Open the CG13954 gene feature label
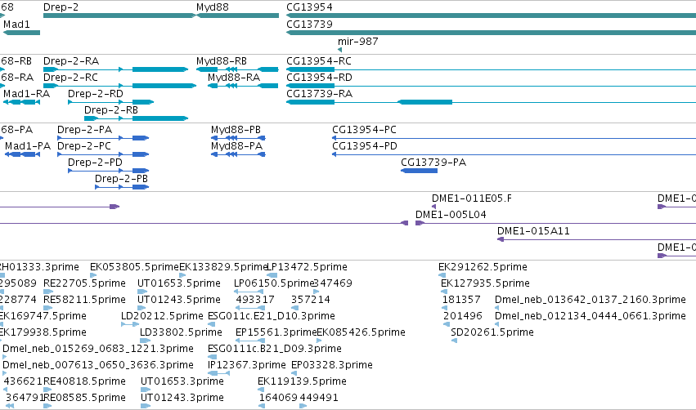Image resolution: width=696 pixels, height=410 pixels. point(309,7)
